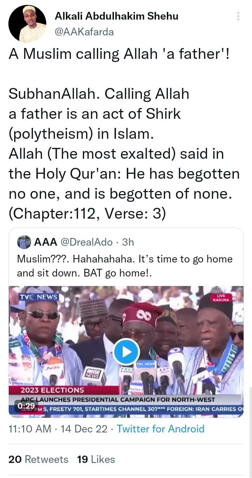Image resolution: width=252 pixels, height=478 pixels.
Task: Click the TVC News logo in video
Action: [39, 297]
